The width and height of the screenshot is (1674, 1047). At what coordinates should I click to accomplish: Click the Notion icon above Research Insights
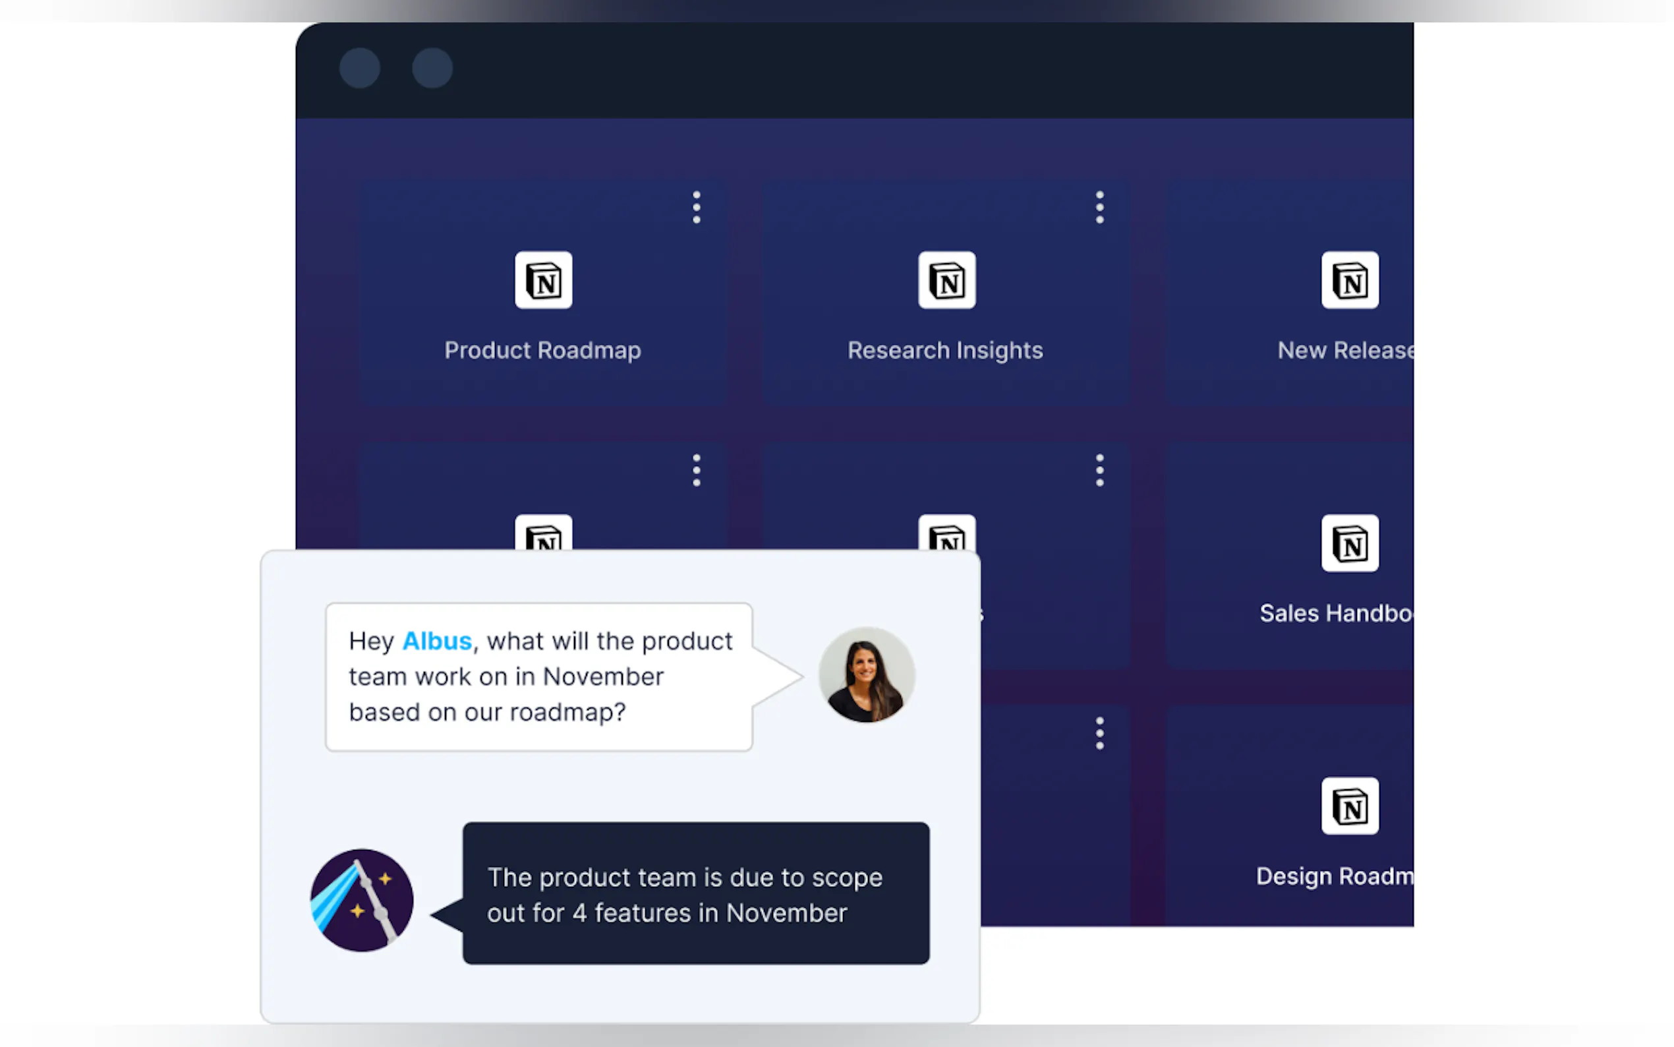click(x=946, y=280)
